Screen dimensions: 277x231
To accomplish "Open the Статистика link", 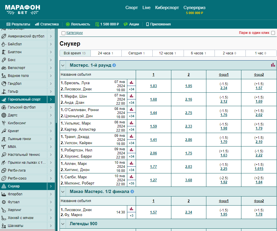I will 47,24.
